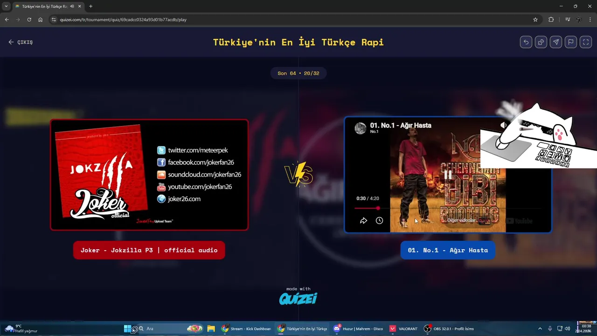Click the quiz title Türkiye'nin En İyi Türkçe Rapi
This screenshot has width=597, height=336.
298,42
